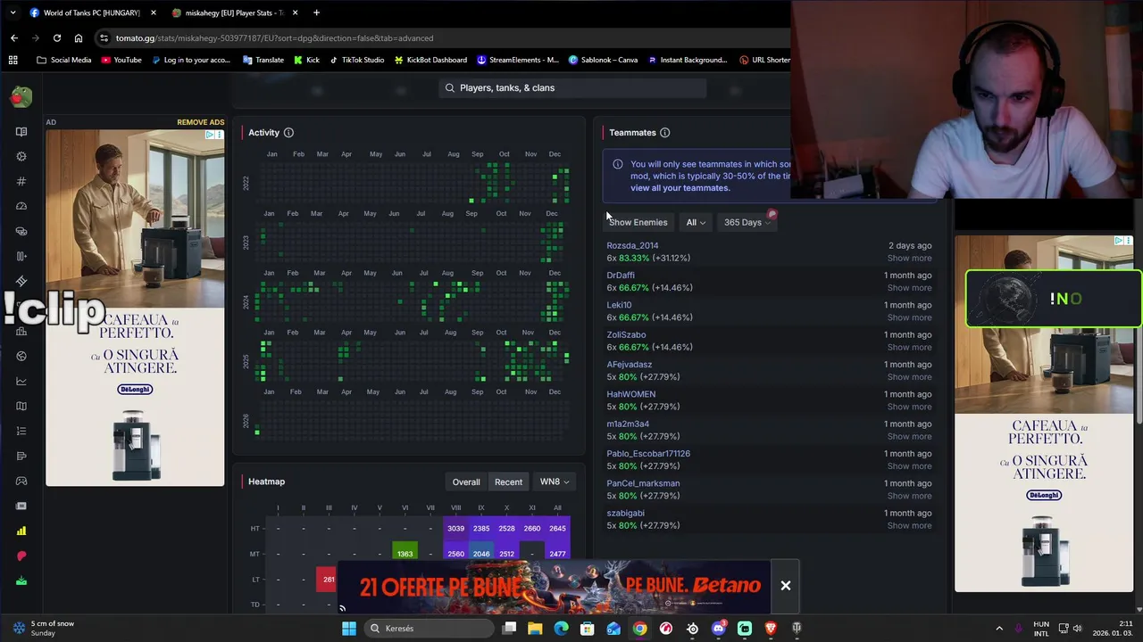Click HT tier VIII heatmap cell 3039
Screen dimensions: 1143x642
point(455,529)
